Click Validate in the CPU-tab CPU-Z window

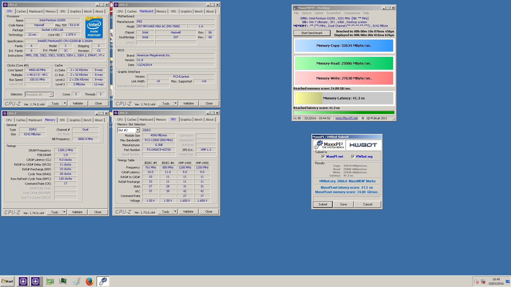[x=78, y=103]
